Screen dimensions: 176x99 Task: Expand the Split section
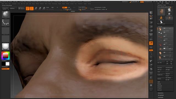point(159,82)
